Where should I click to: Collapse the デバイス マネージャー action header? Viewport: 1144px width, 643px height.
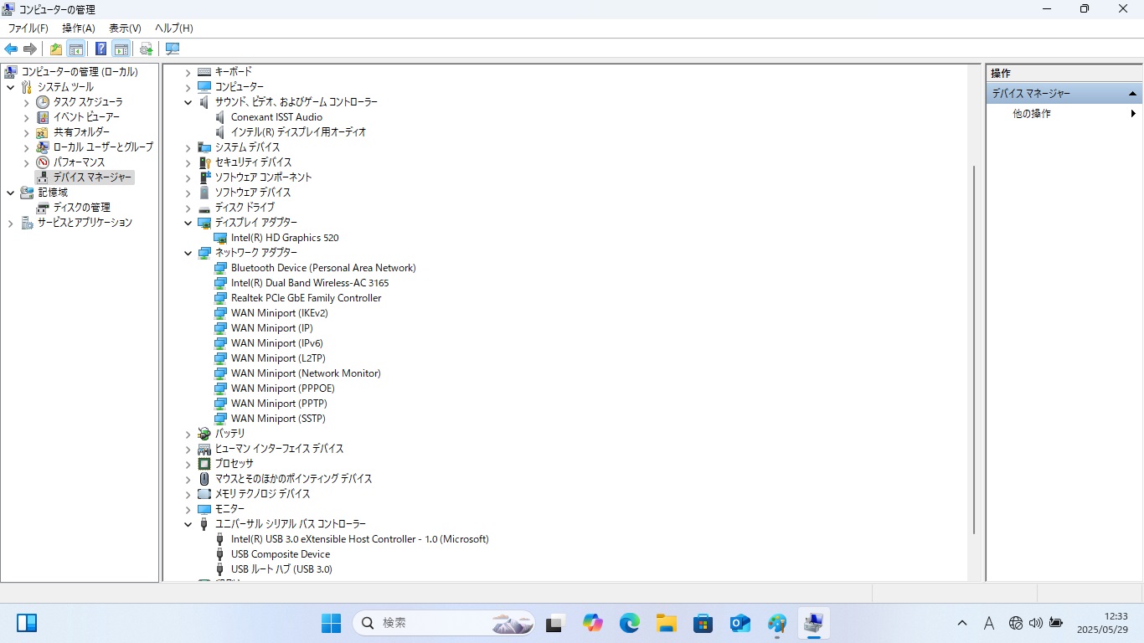click(x=1132, y=94)
